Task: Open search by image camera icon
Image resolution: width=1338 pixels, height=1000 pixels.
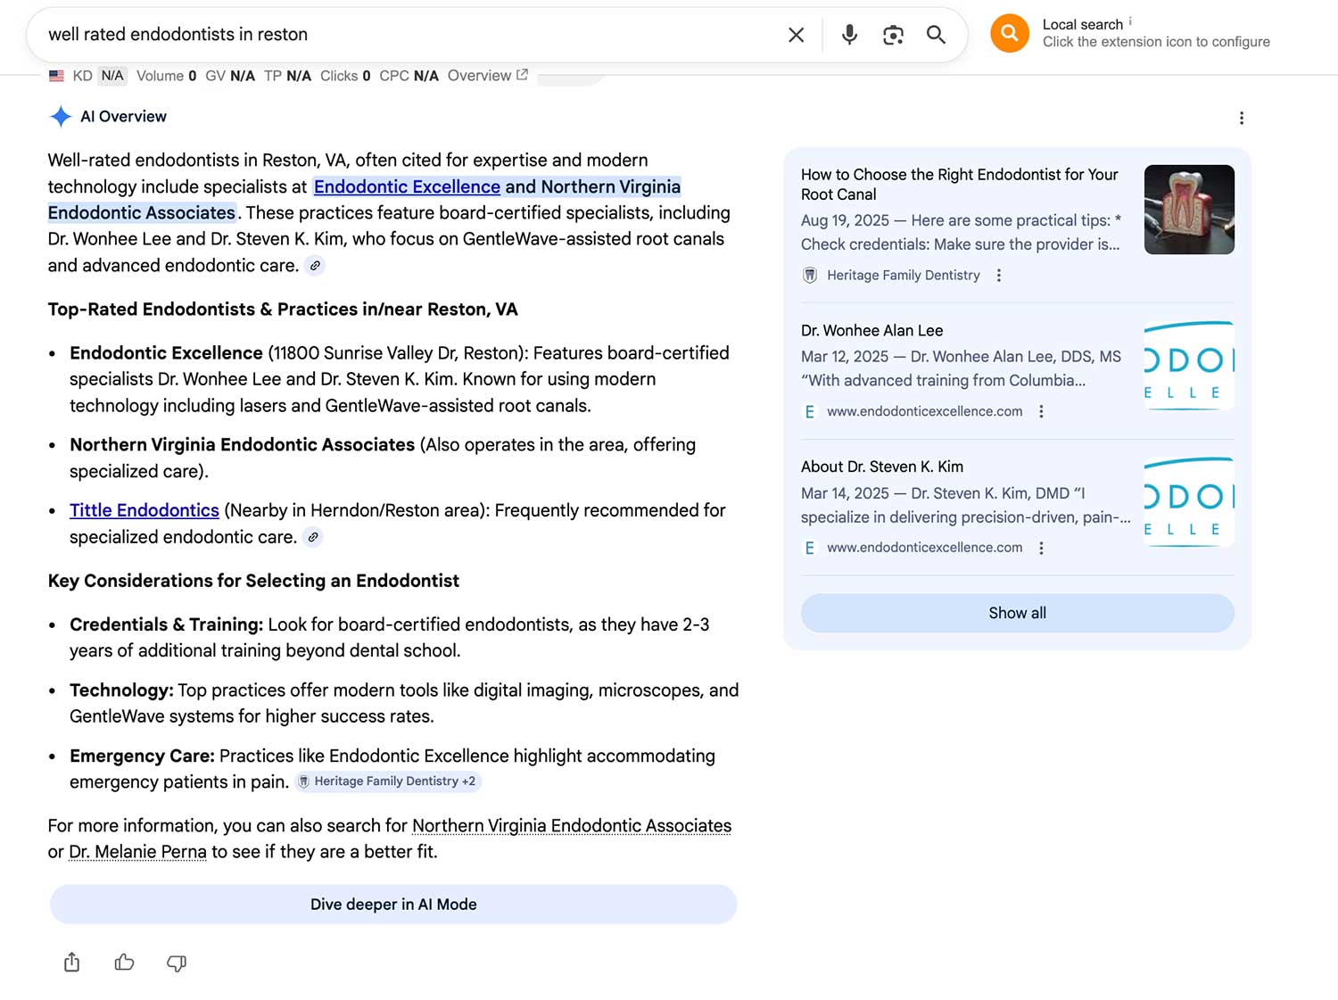Action: click(893, 35)
